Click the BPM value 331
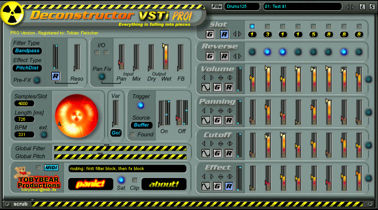Viewport: 378px width, 210px height. coord(24,134)
